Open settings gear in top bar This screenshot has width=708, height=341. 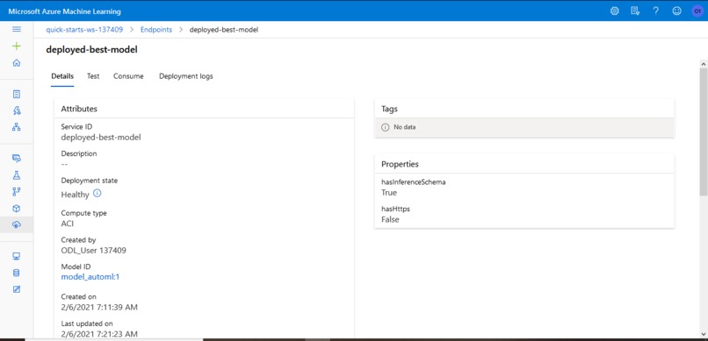pyautogui.click(x=615, y=11)
